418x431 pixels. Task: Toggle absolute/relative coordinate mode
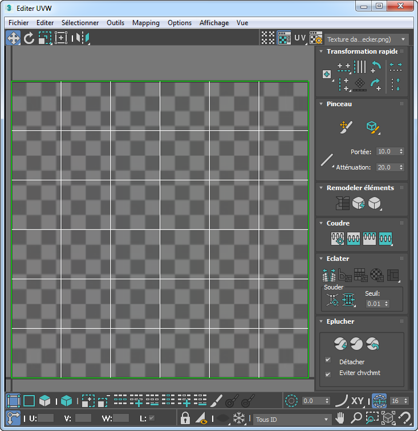pos(13,418)
